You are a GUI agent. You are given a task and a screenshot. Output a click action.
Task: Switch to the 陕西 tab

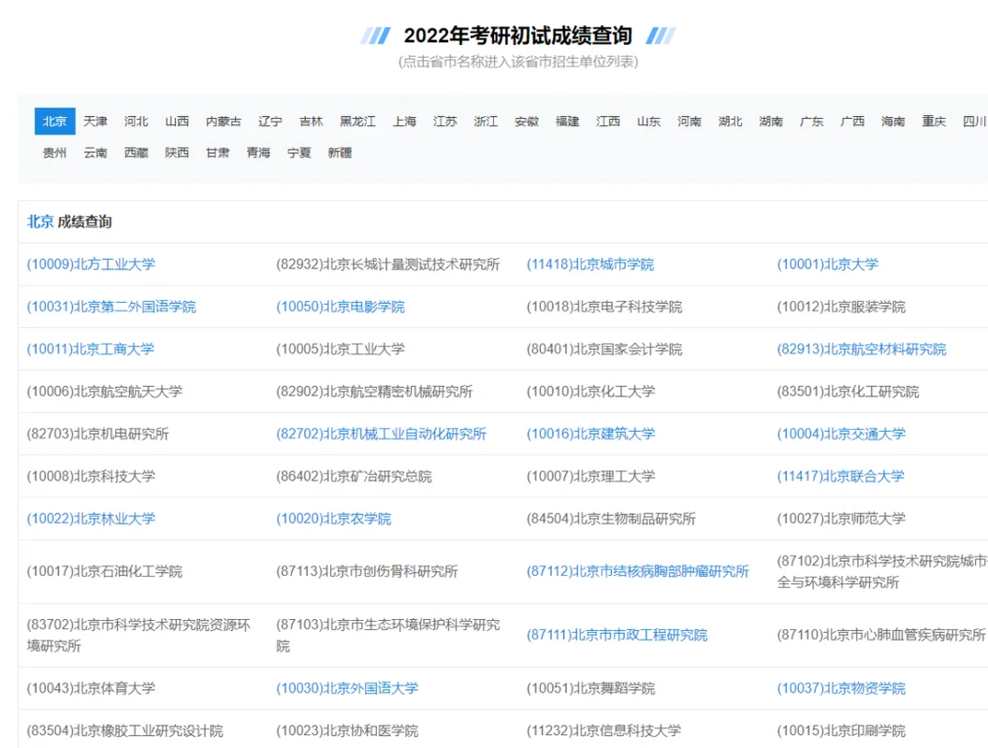pyautogui.click(x=177, y=152)
